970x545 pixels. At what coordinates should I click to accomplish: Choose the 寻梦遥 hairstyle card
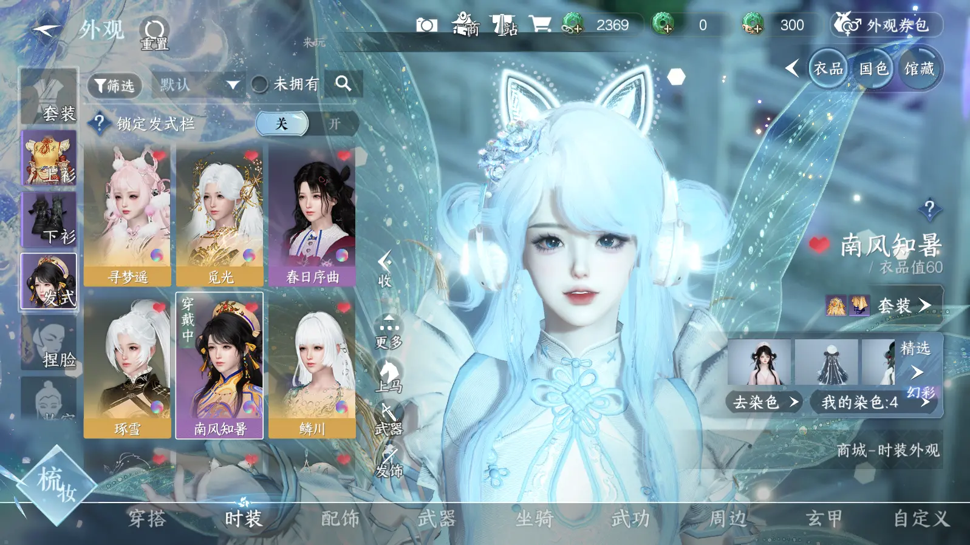[128, 215]
